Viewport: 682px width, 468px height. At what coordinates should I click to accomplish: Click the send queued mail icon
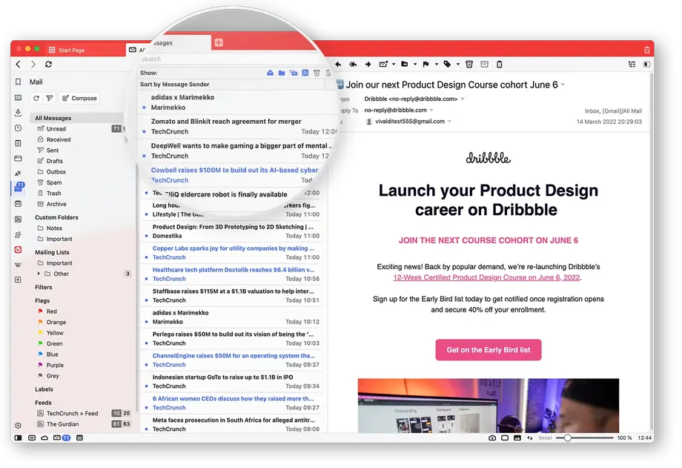tap(50, 99)
